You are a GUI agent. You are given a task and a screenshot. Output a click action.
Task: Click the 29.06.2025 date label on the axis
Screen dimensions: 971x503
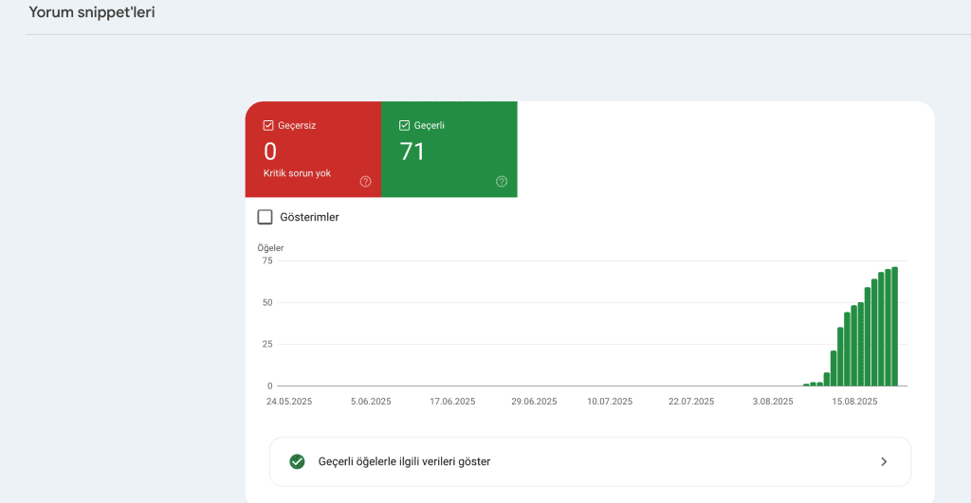click(x=534, y=402)
